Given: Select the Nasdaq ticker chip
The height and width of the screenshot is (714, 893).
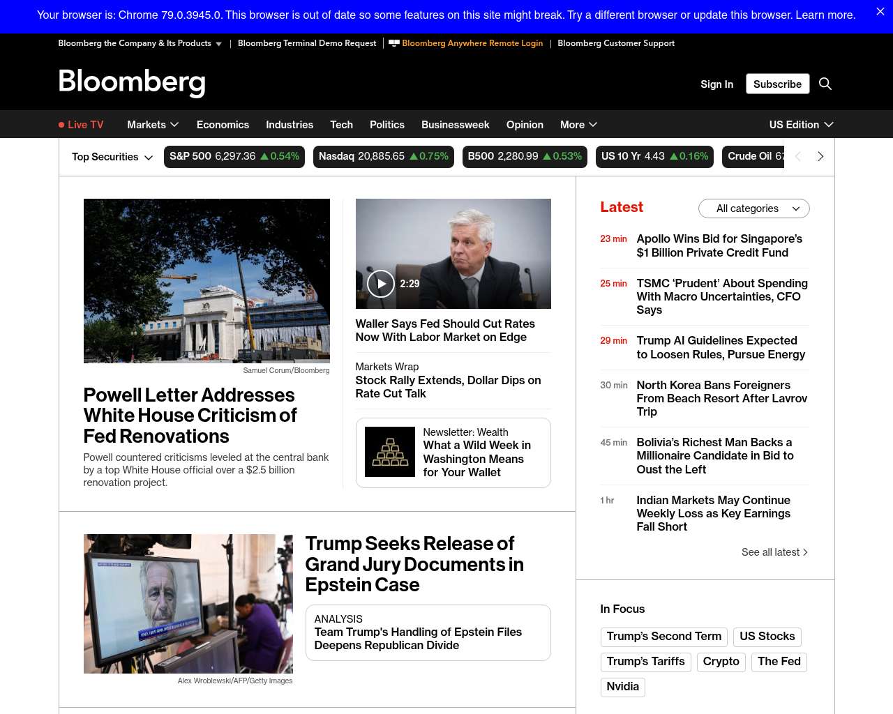Looking at the screenshot, I should coord(384,157).
